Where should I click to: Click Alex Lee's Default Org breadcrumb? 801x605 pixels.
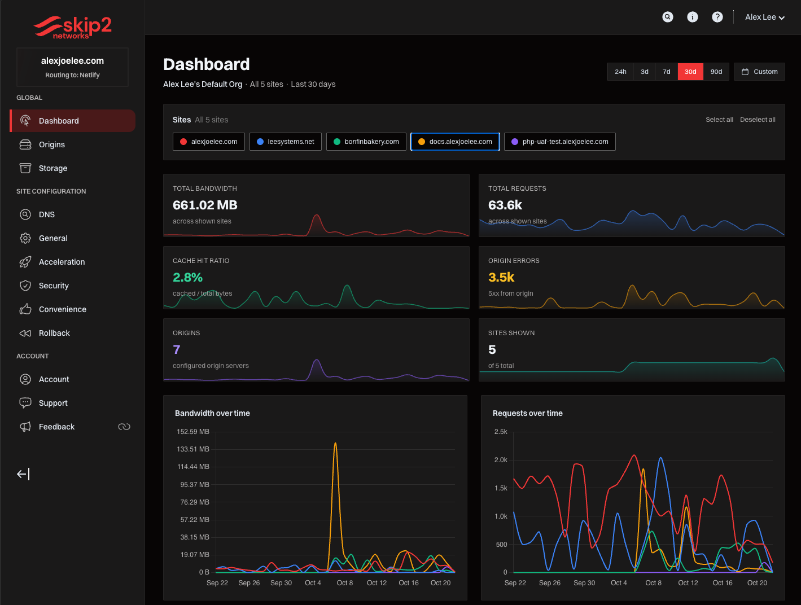[x=203, y=84]
